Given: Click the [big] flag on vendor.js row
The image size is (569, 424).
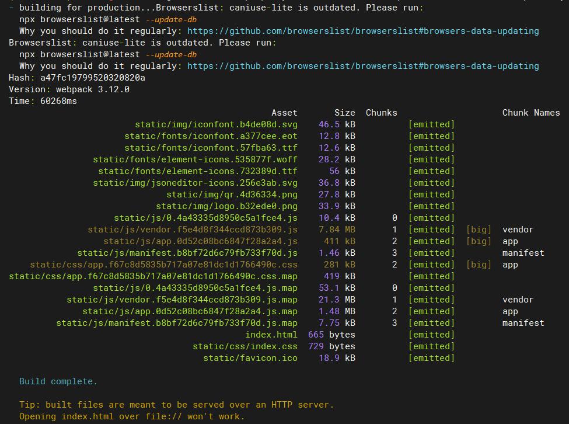Looking at the screenshot, I should pos(479,230).
